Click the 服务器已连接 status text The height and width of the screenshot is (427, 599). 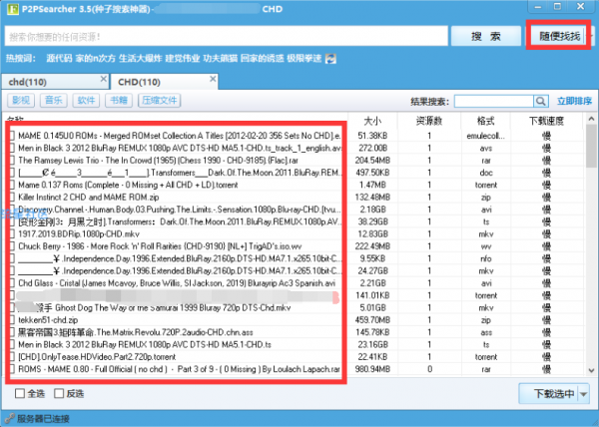[43, 419]
